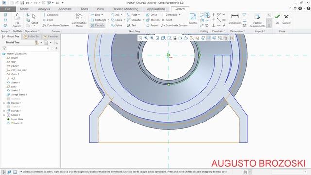
Task: Open Feature Requirements
Action: pos(258,20)
